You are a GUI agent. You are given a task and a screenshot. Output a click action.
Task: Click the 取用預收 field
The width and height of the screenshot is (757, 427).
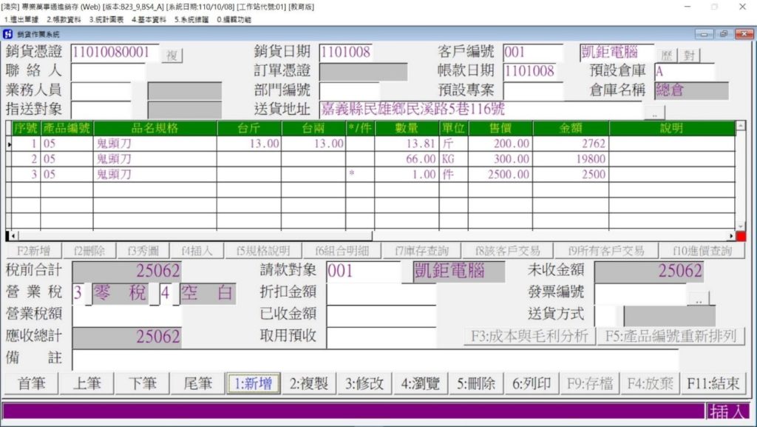381,337
